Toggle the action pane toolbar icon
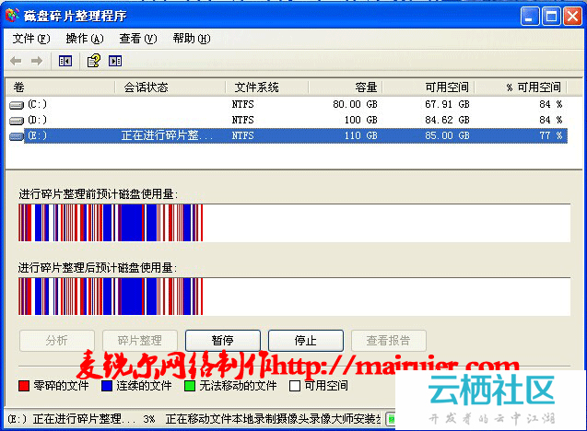The width and height of the screenshot is (587, 431). 115,61
